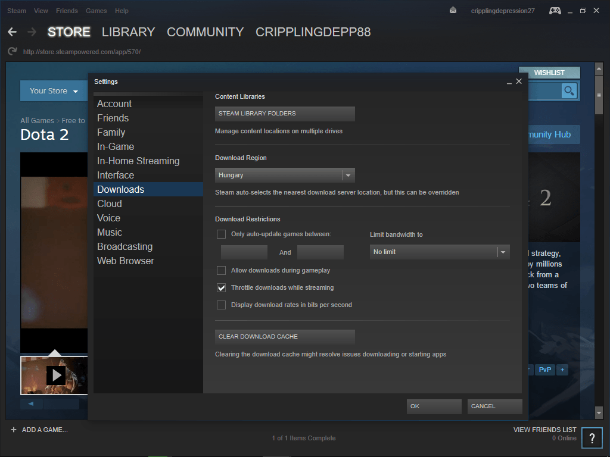The width and height of the screenshot is (610, 457).
Task: Open VIEW FRIENDS LIST
Action: point(544,430)
